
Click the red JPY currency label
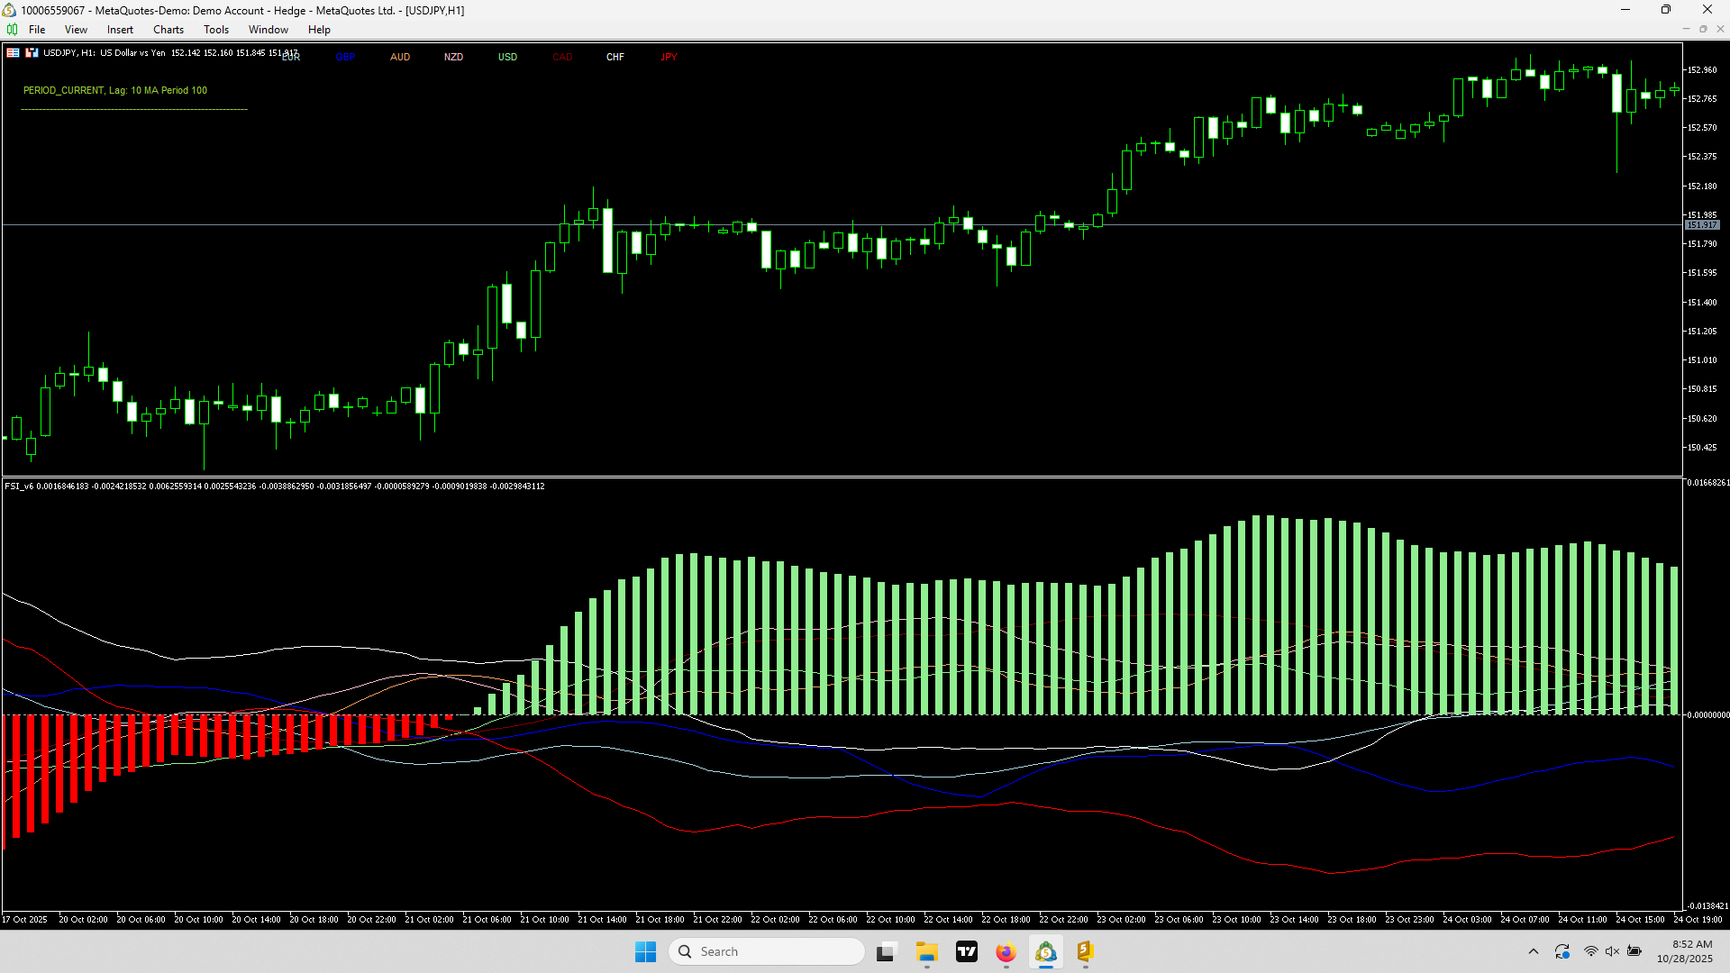coord(669,57)
